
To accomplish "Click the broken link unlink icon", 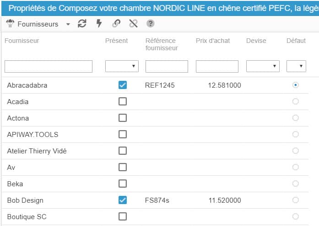I will click(x=133, y=24).
